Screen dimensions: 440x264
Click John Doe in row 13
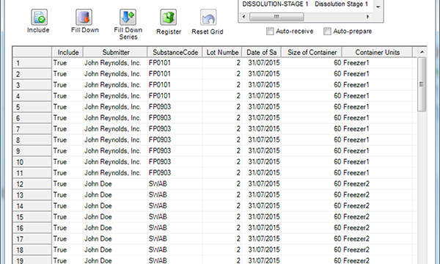click(115, 195)
